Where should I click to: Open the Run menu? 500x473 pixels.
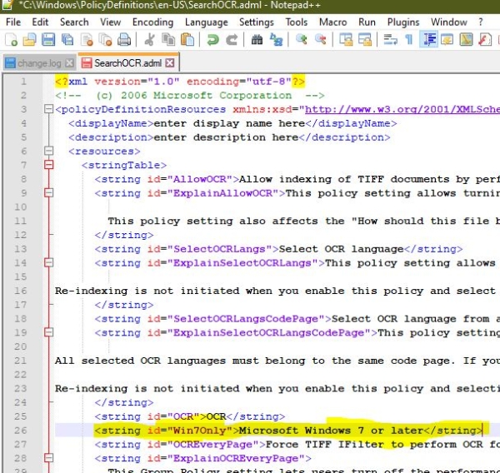click(x=367, y=22)
